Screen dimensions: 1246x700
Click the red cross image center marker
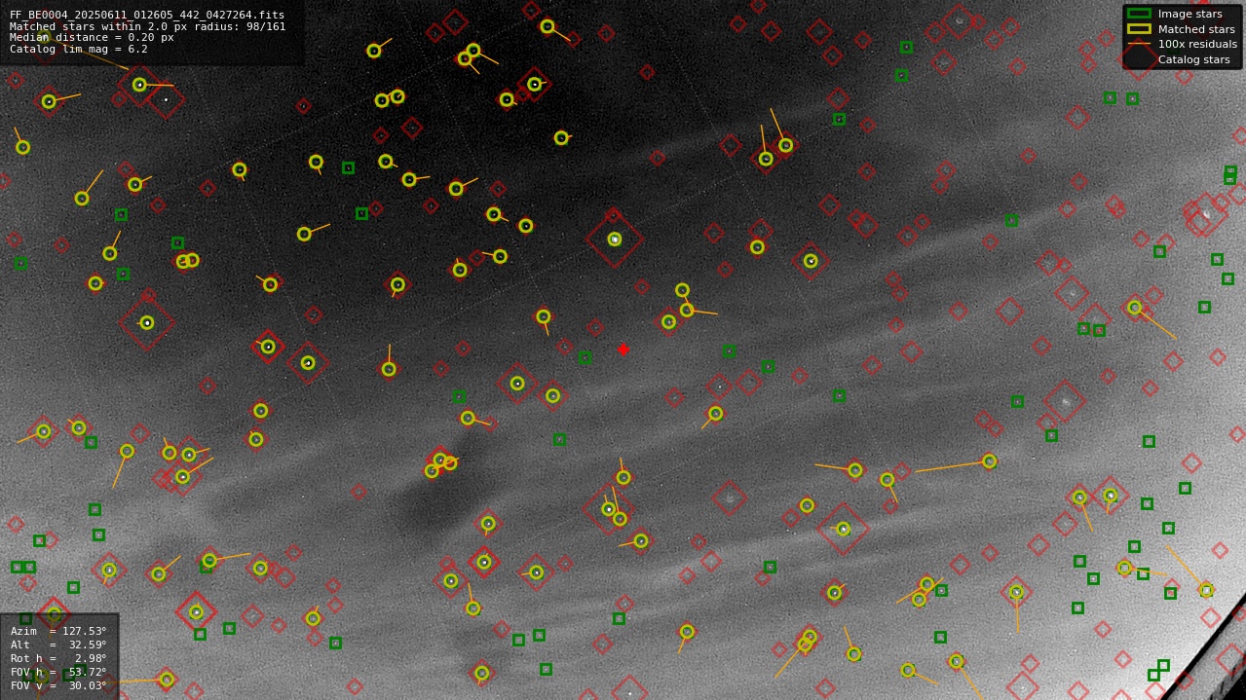point(623,350)
